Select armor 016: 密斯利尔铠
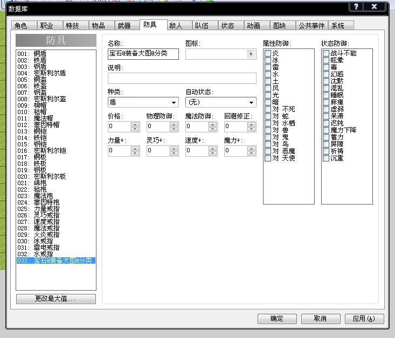This screenshot has height=338, width=395. pyautogui.click(x=56, y=151)
